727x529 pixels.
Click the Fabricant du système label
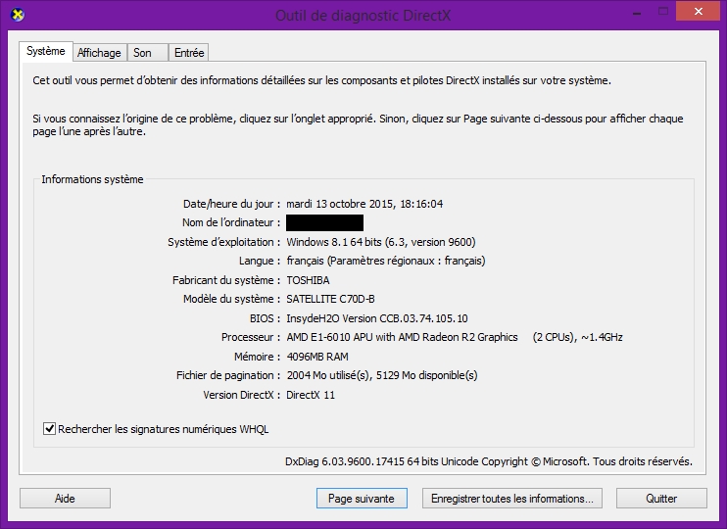point(226,280)
